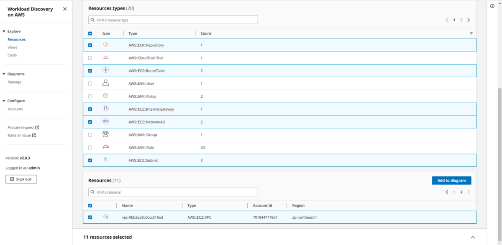Image resolution: width=502 pixels, height=245 pixels.
Task: Click the EC2 InternetGateway icon
Action: 106,109
